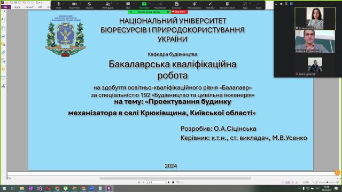Open Windows notification center

click(x=336, y=188)
